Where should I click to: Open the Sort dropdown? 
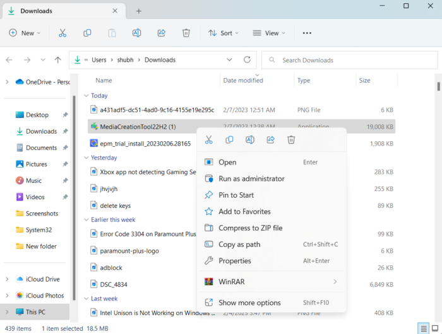[x=221, y=33]
